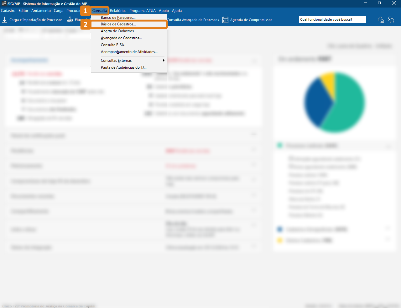Click Acompanhamento de Atividades menu entry
This screenshot has width=401, height=308.
129,52
